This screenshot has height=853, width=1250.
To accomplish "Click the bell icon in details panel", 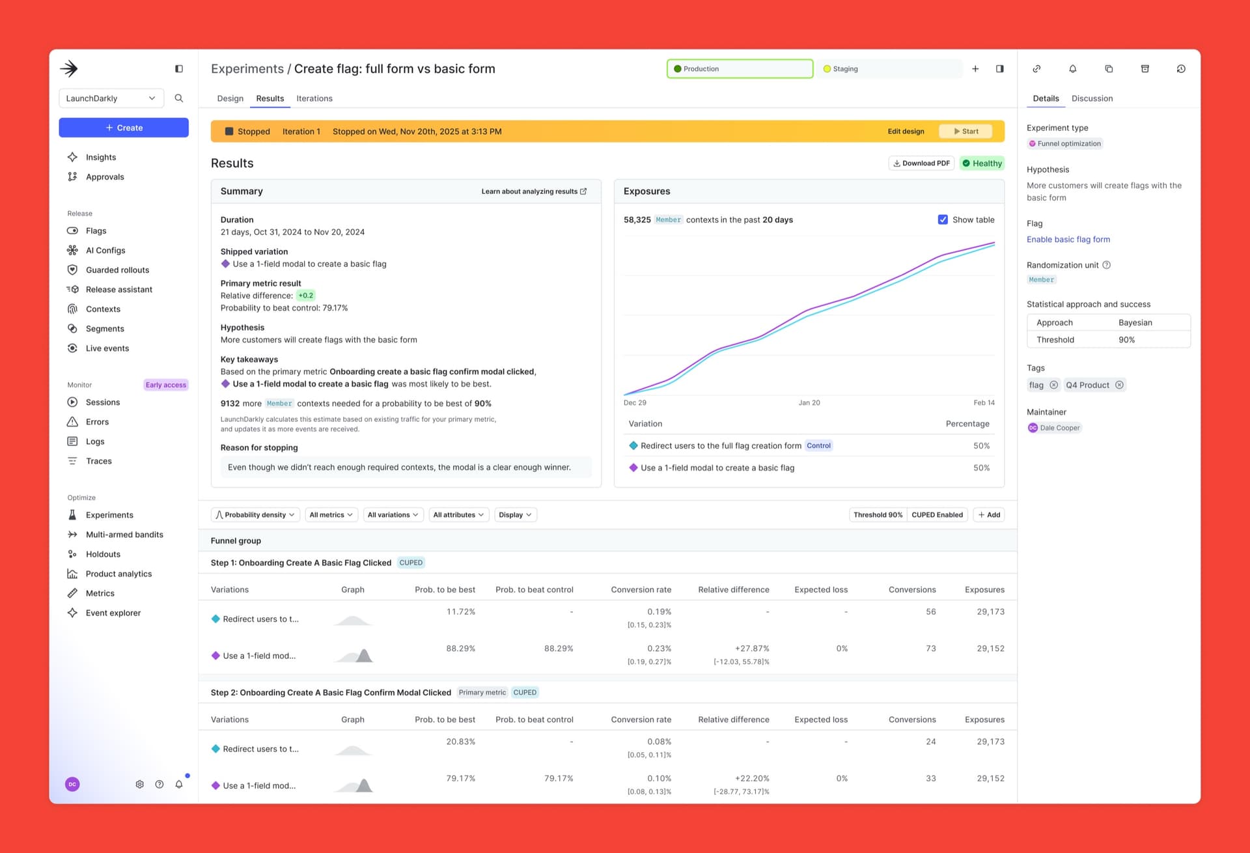I will click(x=1073, y=68).
